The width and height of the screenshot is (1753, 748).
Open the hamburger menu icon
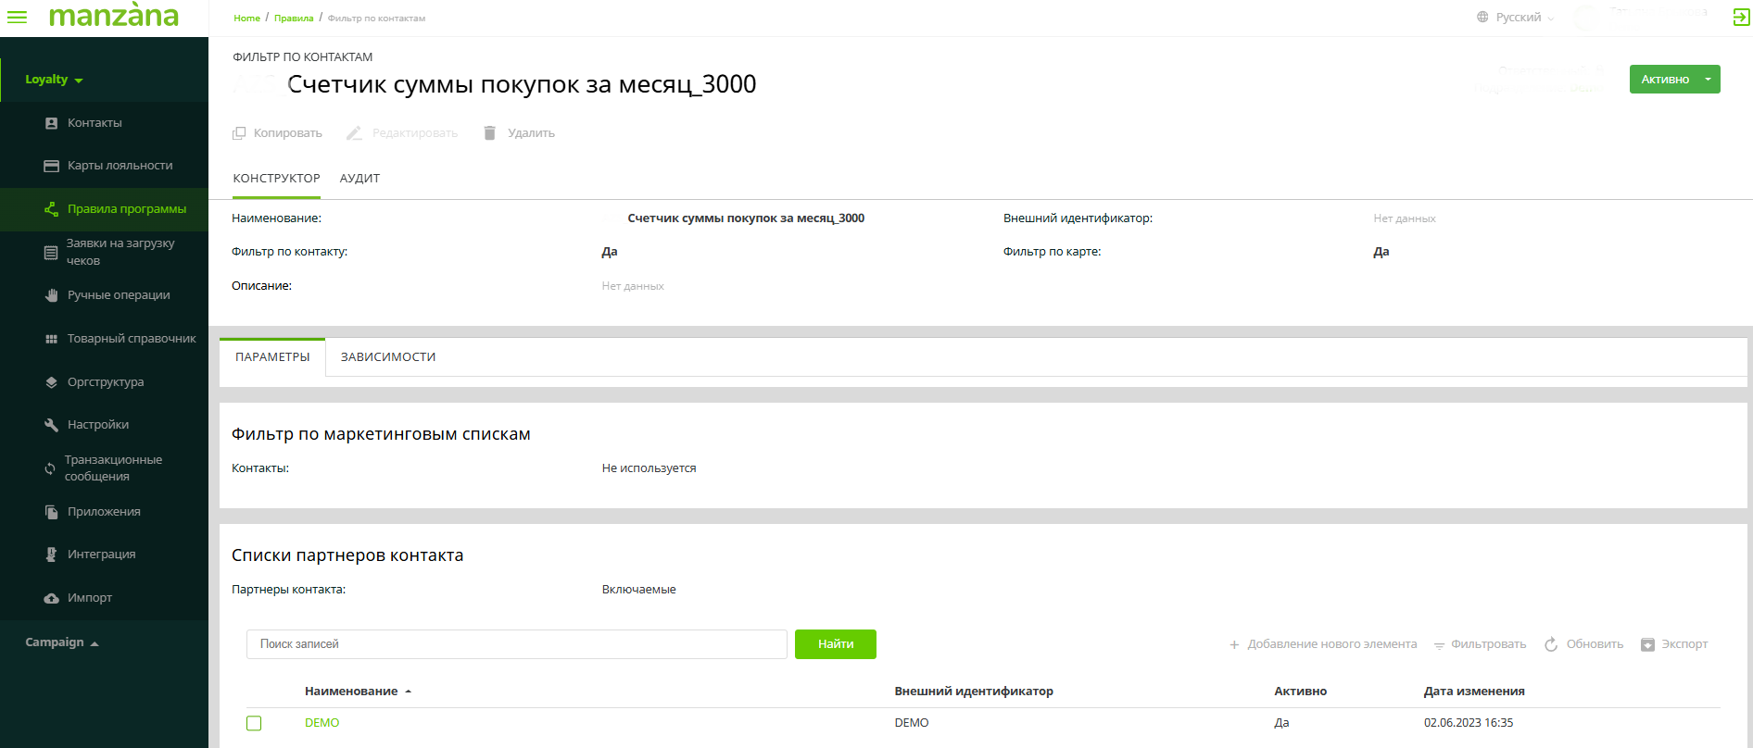17,18
